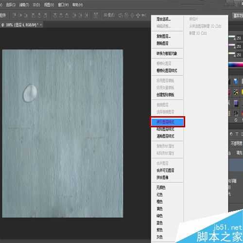
Task: Open the 帮助(H) menu
Action: click(77, 5)
